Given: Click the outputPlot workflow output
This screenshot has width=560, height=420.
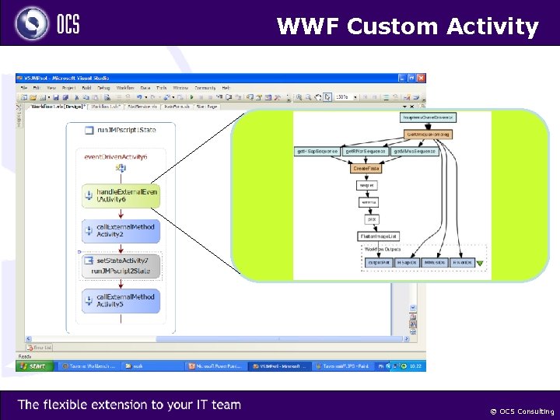Looking at the screenshot, I should 379,263.
